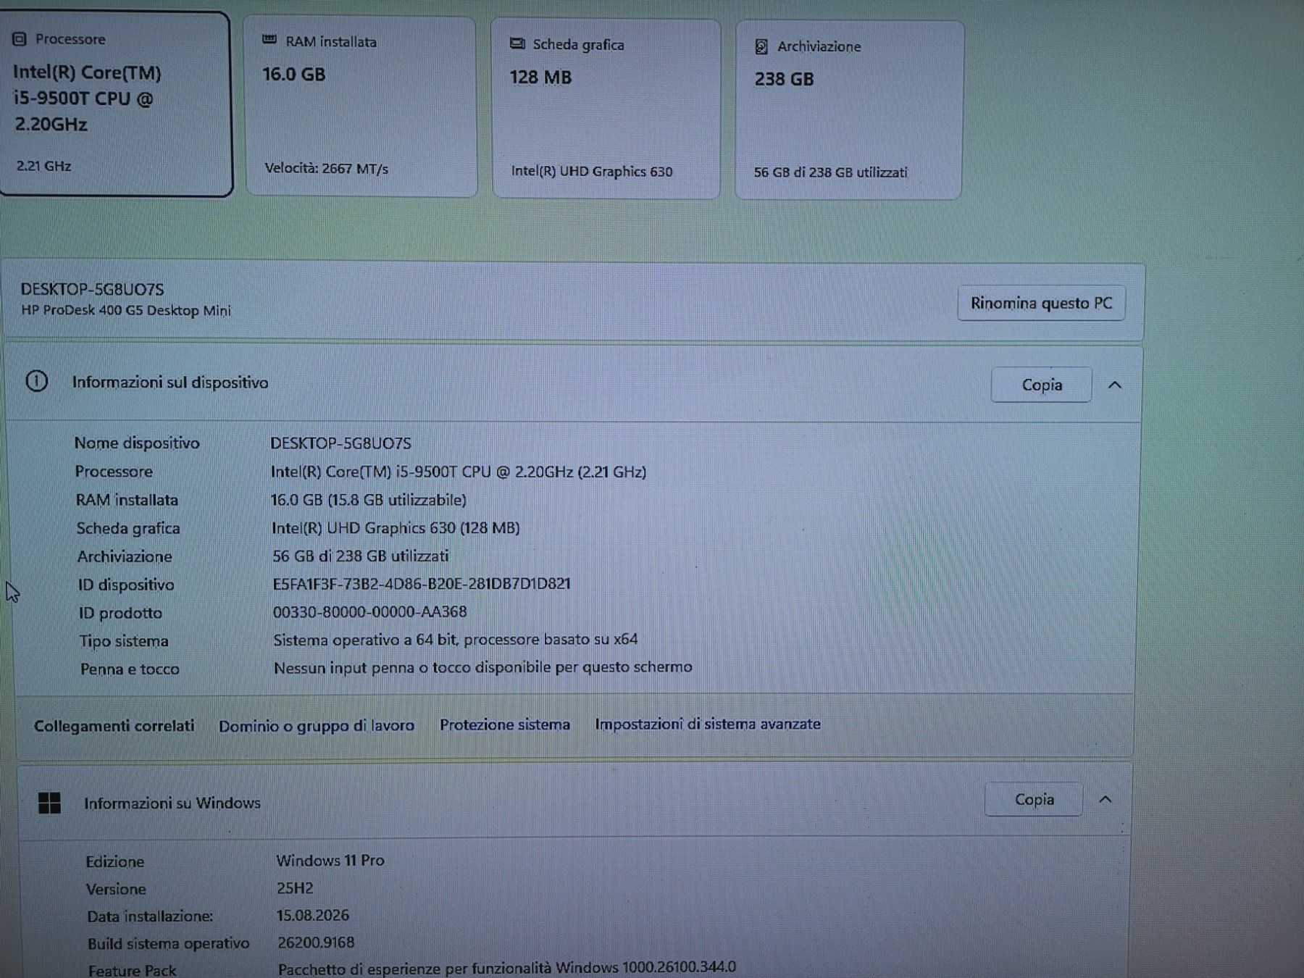Screen dimensions: 1304x978
Task: Click the build number '26200.9168'
Action: [x=316, y=943]
